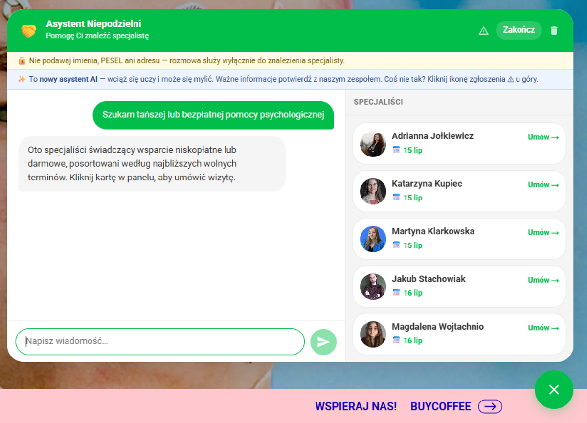
Task: Open Magdalena Wojtachnio avatar photo
Action: 373,334
